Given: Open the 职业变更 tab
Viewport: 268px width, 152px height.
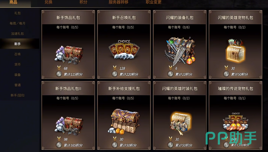Looking at the screenshot, I should [x=153, y=2].
